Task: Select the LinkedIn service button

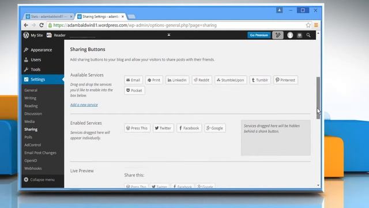Action: click(x=177, y=80)
